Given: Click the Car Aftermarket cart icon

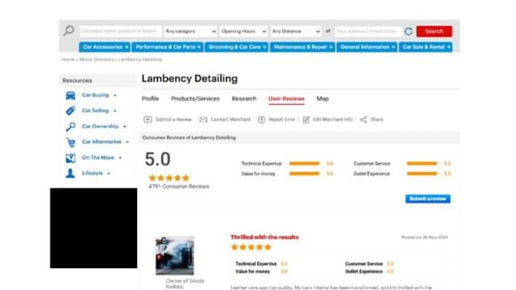Looking at the screenshot, I should tap(70, 142).
